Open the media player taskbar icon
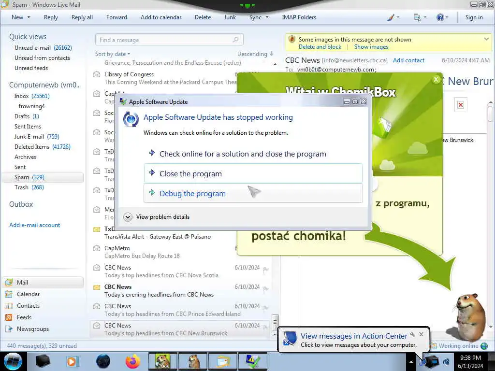The image size is (495, 371). [x=72, y=361]
